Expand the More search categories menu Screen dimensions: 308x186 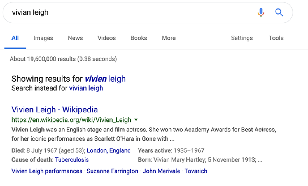168,38
